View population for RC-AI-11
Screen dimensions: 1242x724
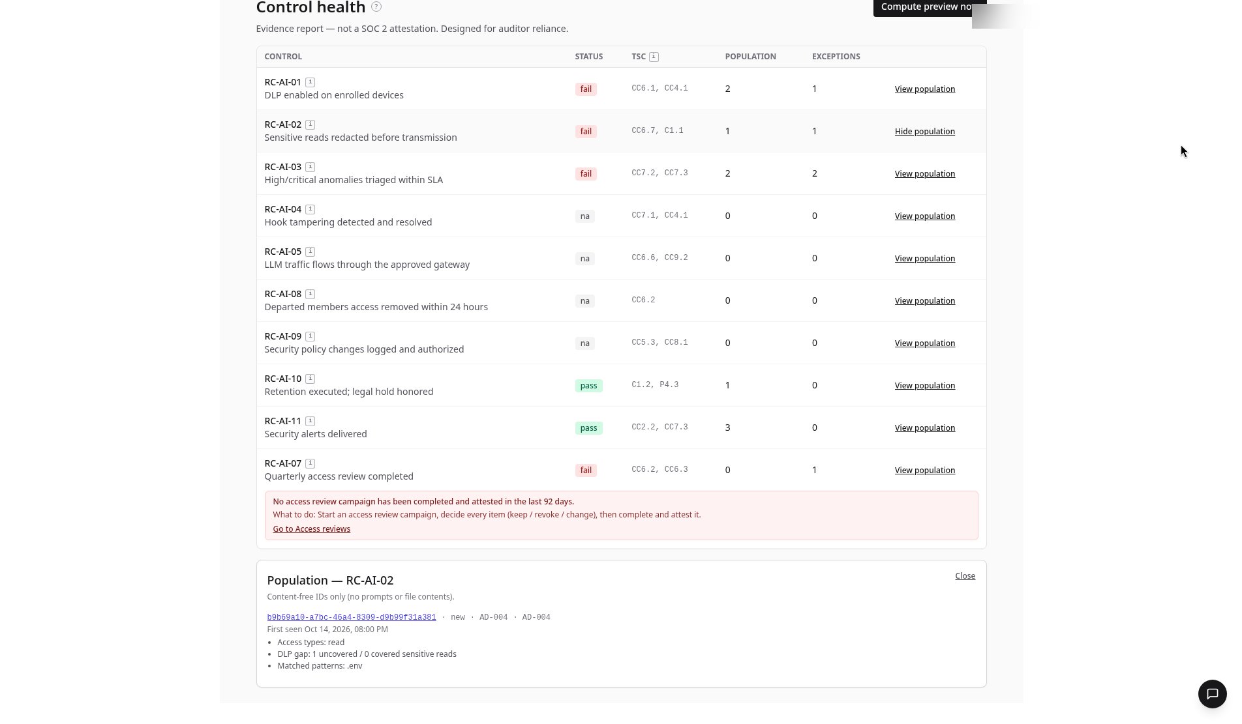point(924,428)
